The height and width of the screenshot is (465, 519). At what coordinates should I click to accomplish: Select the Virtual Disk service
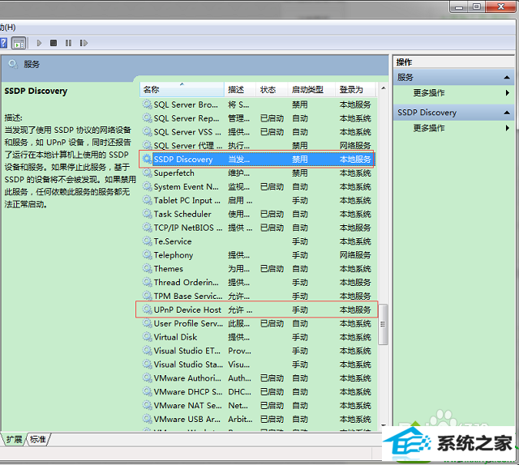[258, 337]
